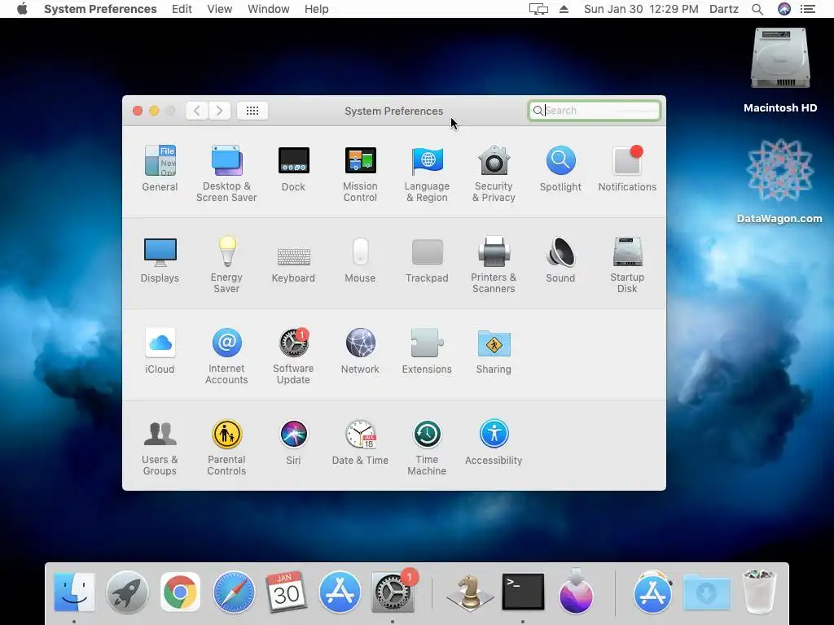834x625 pixels.
Task: Click the eject icon in menu bar
Action: 564,9
